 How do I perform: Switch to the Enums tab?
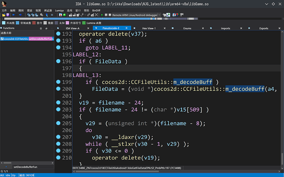187,28
